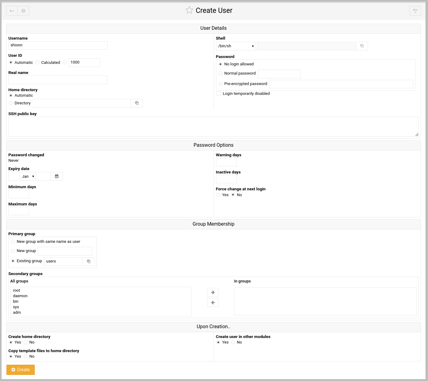Select Automatic User ID radio

tap(11, 63)
